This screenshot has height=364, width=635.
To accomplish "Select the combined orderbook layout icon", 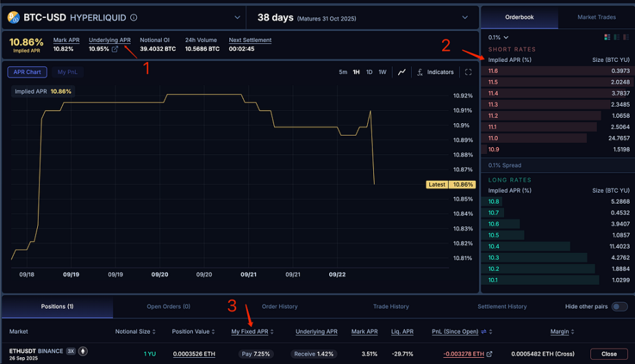I will pyautogui.click(x=606, y=37).
